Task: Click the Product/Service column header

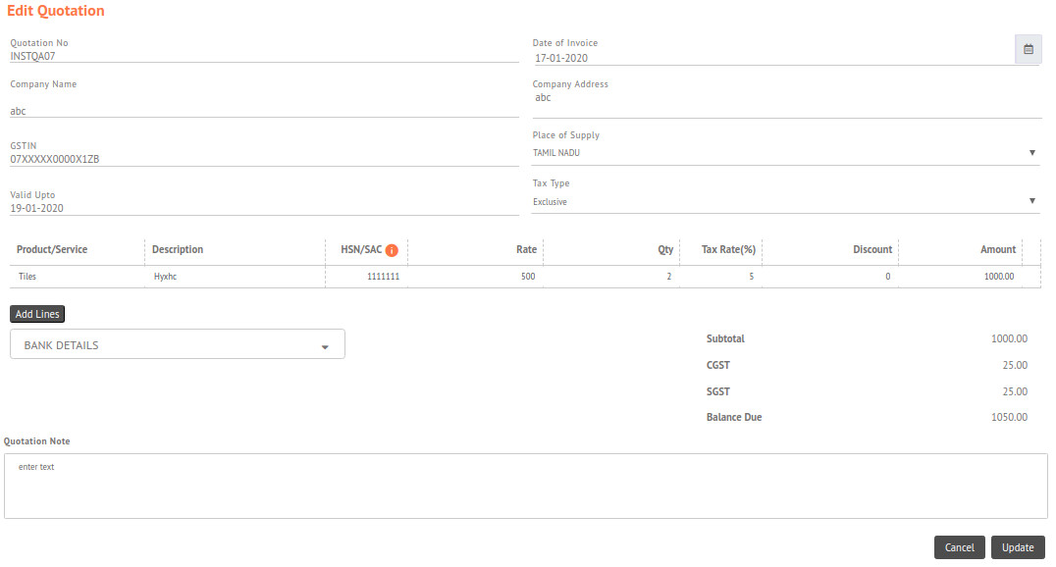Action: (x=52, y=250)
